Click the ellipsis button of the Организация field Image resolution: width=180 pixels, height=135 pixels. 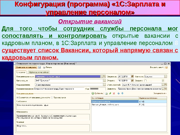pyautogui.click(x=104, y=80)
